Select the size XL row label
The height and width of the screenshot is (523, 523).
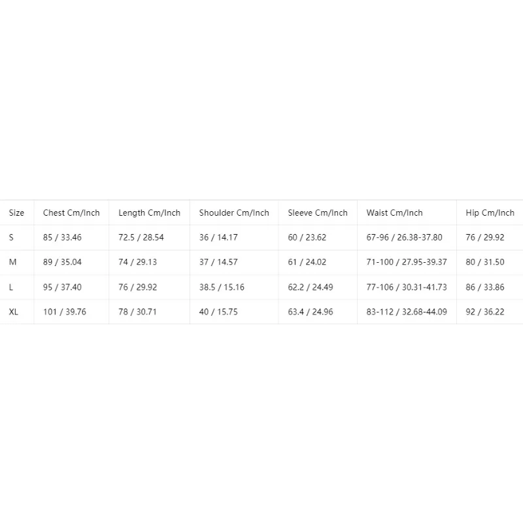tap(13, 312)
